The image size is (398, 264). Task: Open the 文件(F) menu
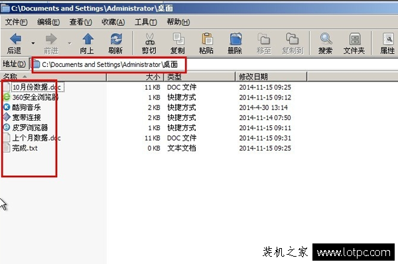click(x=16, y=22)
